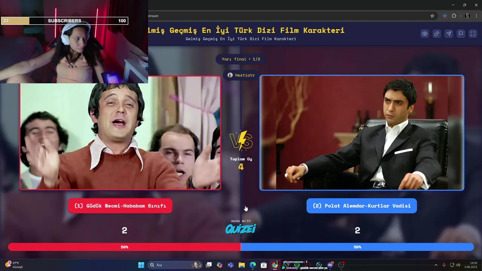Expand hidden system tray icons

[436, 265]
